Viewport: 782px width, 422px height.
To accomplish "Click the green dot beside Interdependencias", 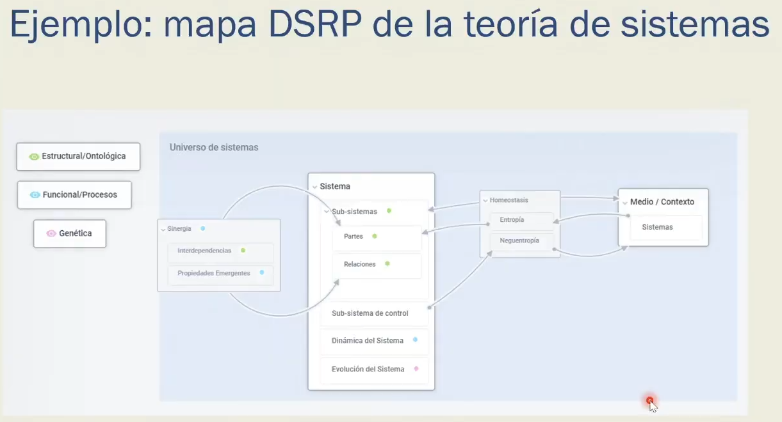I will 243,250.
